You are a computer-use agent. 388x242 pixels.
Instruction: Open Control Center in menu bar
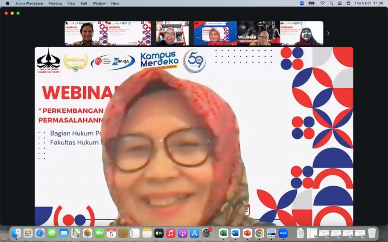(x=340, y=3)
